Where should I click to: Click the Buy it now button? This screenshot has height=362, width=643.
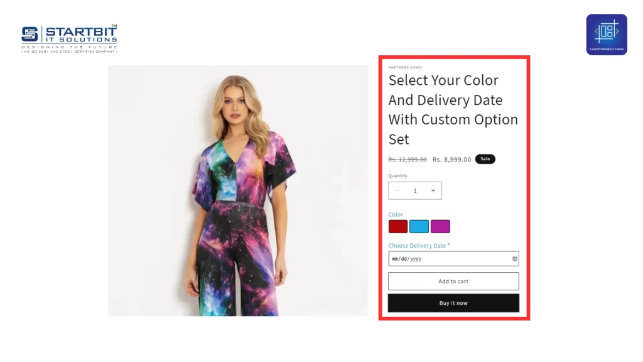pos(453,302)
